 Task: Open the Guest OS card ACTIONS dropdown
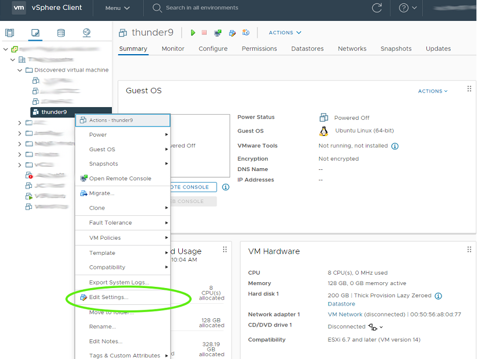pyautogui.click(x=433, y=91)
